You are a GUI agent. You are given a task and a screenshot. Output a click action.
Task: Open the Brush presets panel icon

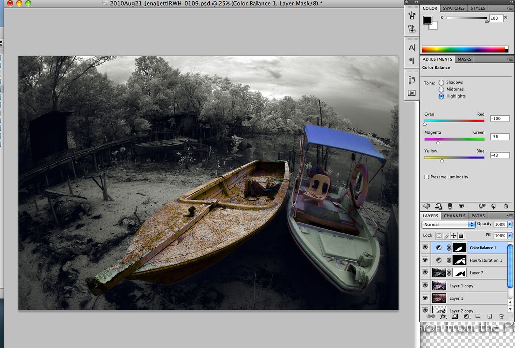tap(412, 15)
